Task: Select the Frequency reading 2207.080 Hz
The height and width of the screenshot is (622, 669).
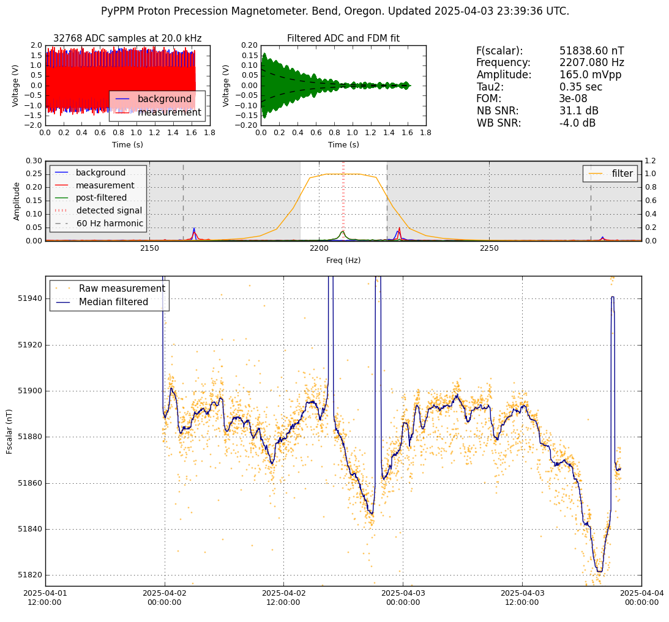Action: [x=591, y=63]
